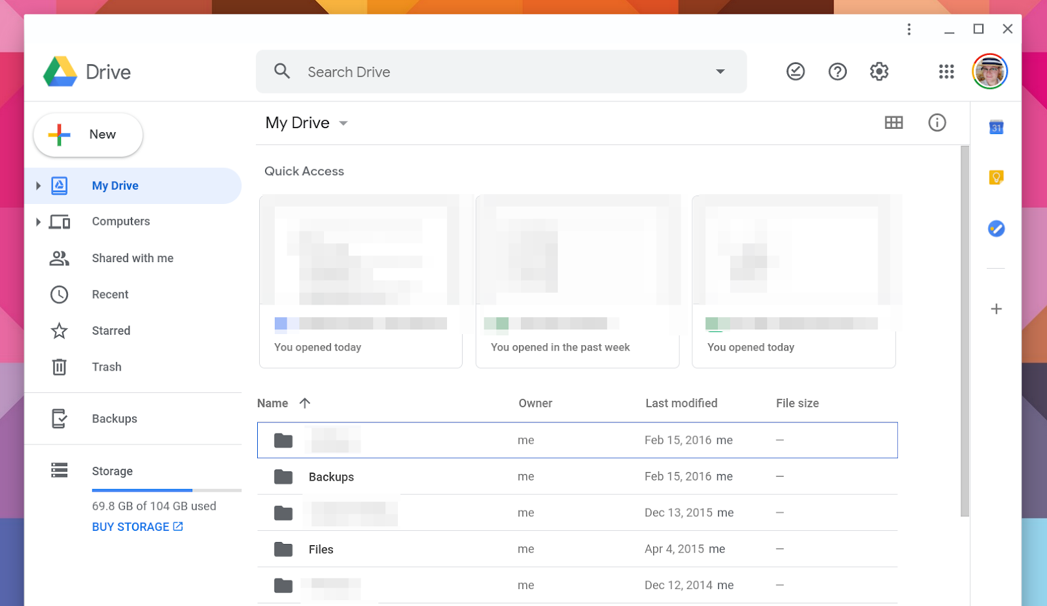
Task: Open the Trash section
Action: click(106, 367)
